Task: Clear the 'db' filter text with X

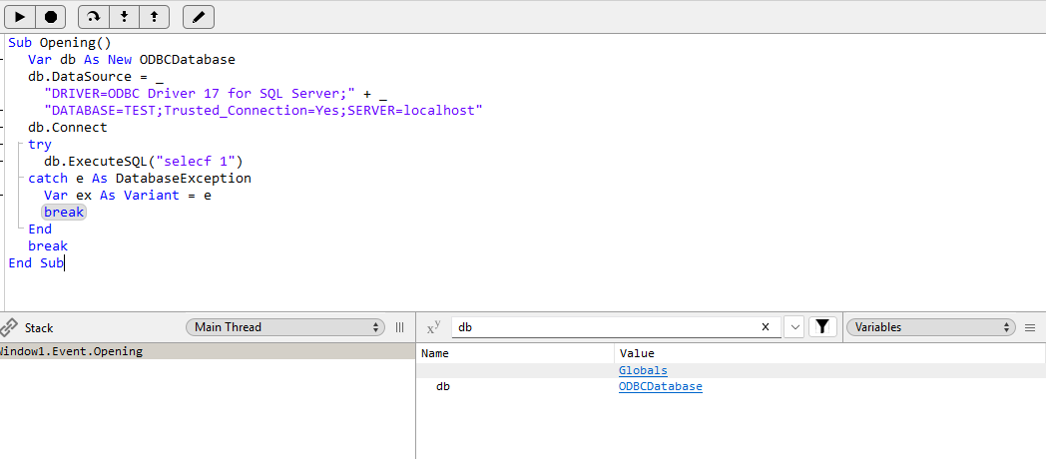Action: (x=766, y=327)
